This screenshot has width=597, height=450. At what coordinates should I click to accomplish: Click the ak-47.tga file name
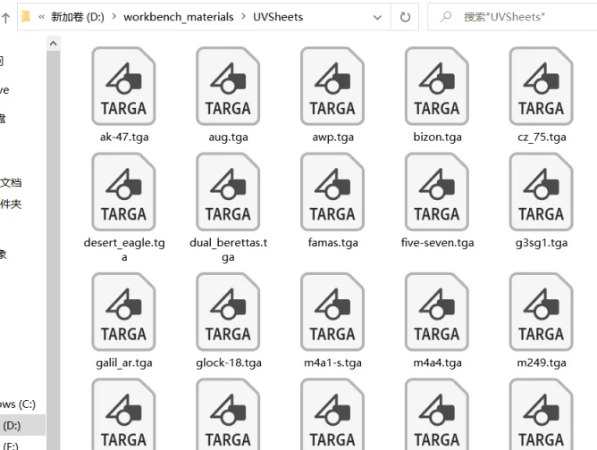(x=124, y=137)
